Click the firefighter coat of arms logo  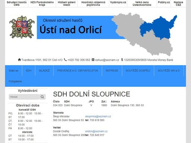(x=22, y=27)
